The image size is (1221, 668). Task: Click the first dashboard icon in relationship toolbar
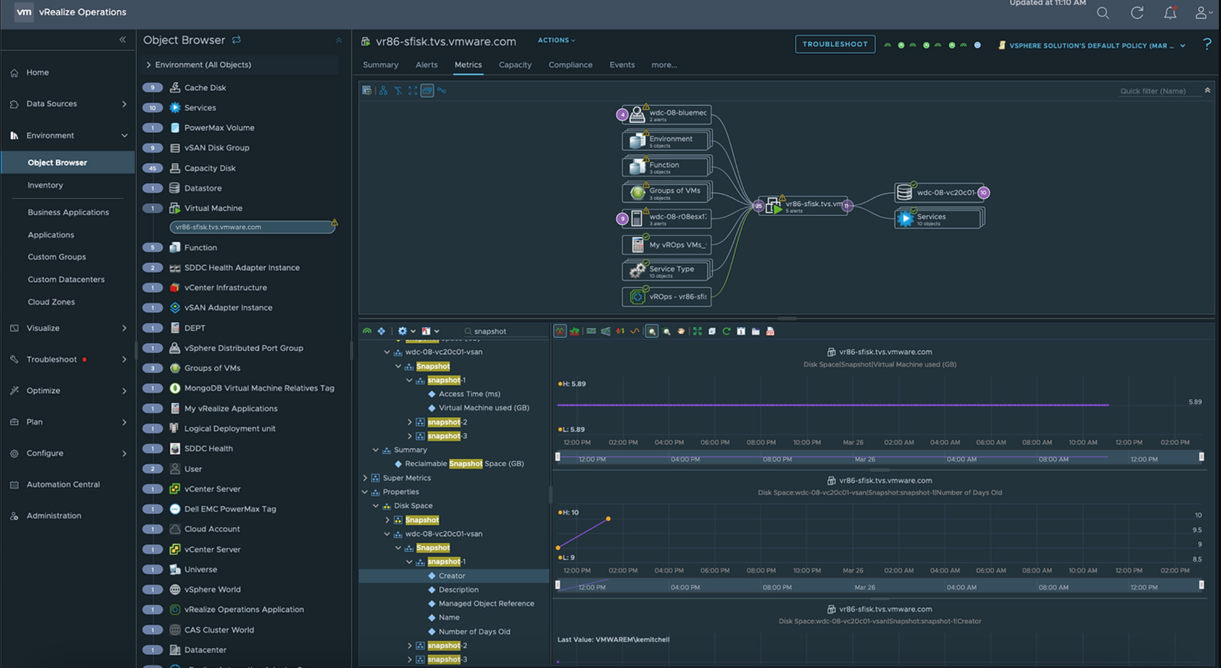[x=367, y=90]
